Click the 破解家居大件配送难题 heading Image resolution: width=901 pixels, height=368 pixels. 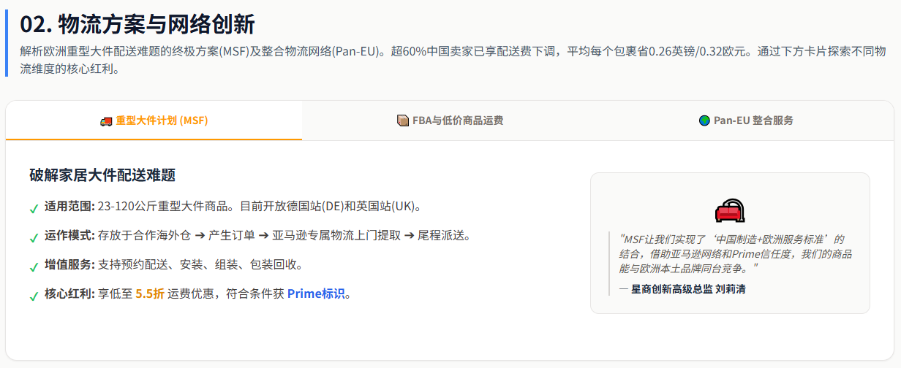coord(102,175)
